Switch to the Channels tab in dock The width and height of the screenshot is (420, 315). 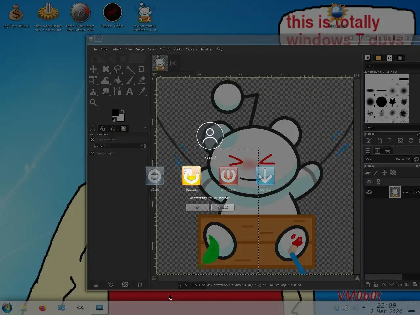point(378,151)
